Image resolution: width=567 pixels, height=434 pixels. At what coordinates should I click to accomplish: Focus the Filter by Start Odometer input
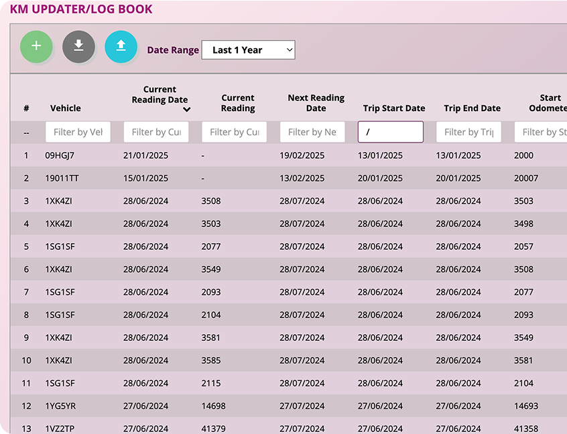point(541,132)
